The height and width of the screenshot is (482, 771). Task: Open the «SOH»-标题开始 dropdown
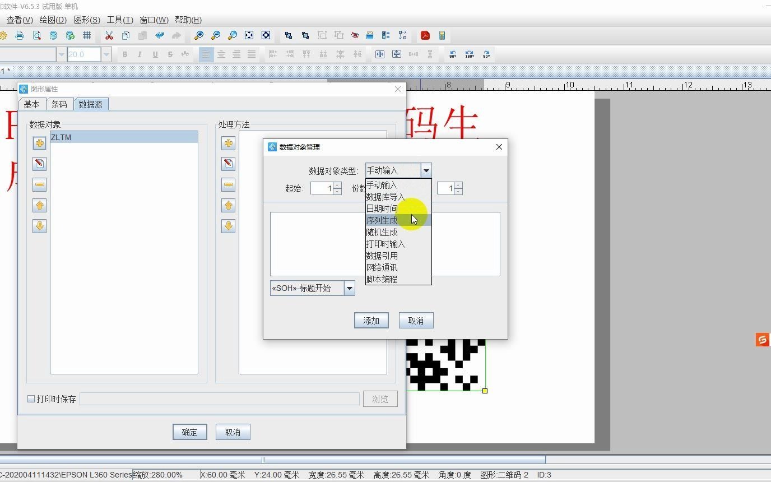pos(350,288)
